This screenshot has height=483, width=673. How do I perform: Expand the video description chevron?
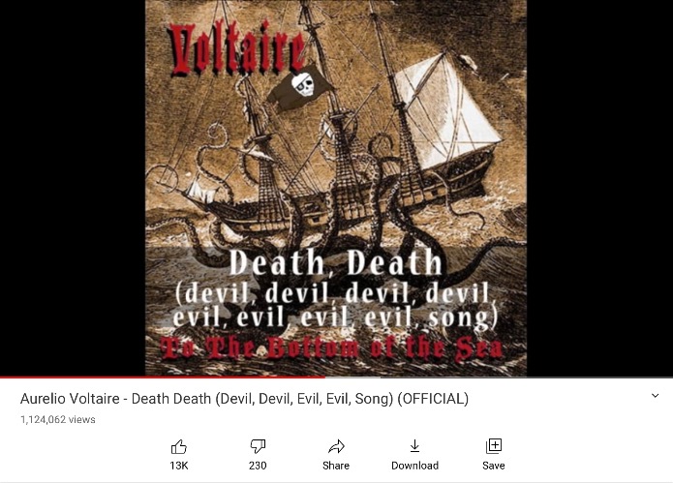655,396
